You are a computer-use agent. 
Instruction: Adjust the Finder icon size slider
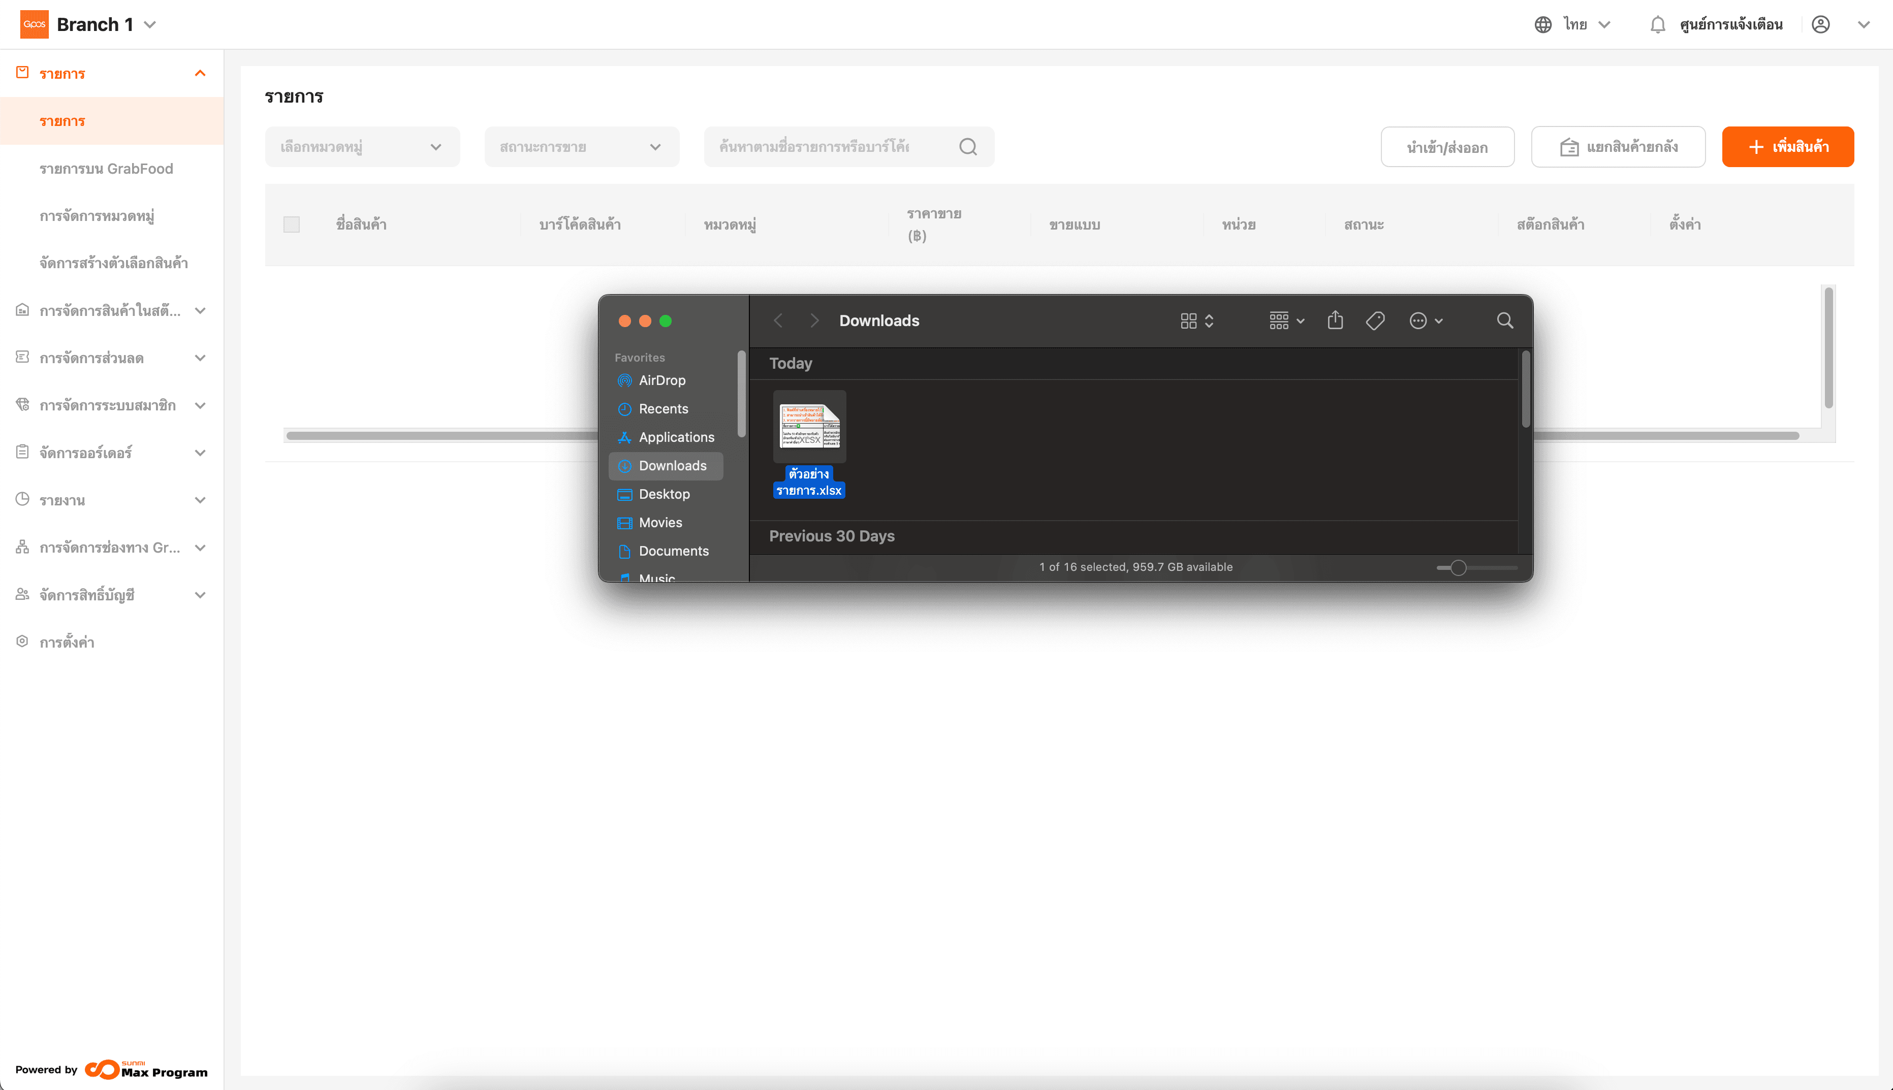click(1458, 567)
